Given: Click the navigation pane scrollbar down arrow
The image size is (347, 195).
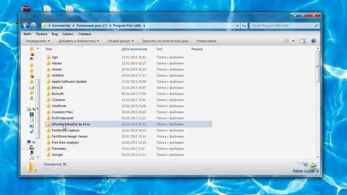Looking at the screenshot, I should click(38, 157).
